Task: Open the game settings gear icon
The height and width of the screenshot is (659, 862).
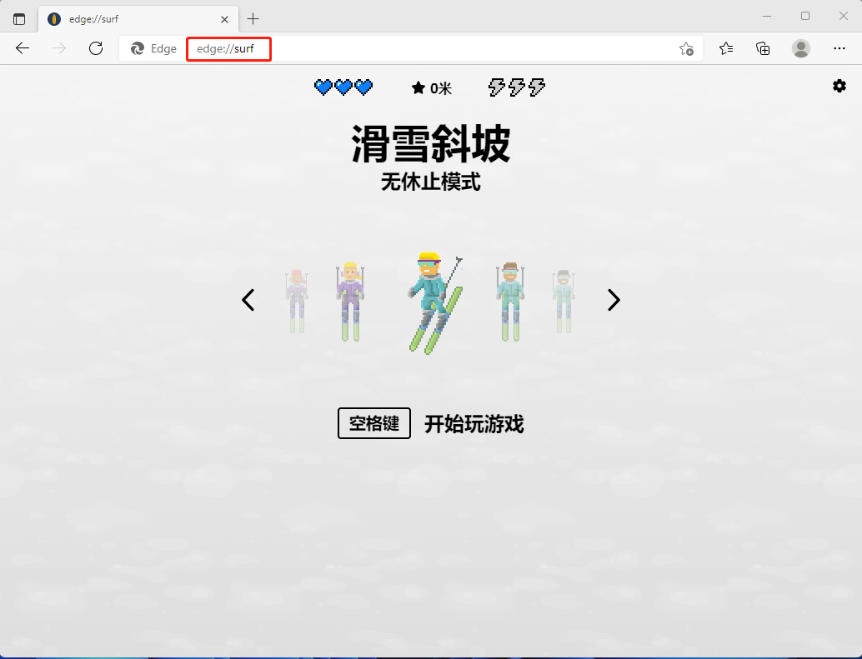Action: pos(839,86)
